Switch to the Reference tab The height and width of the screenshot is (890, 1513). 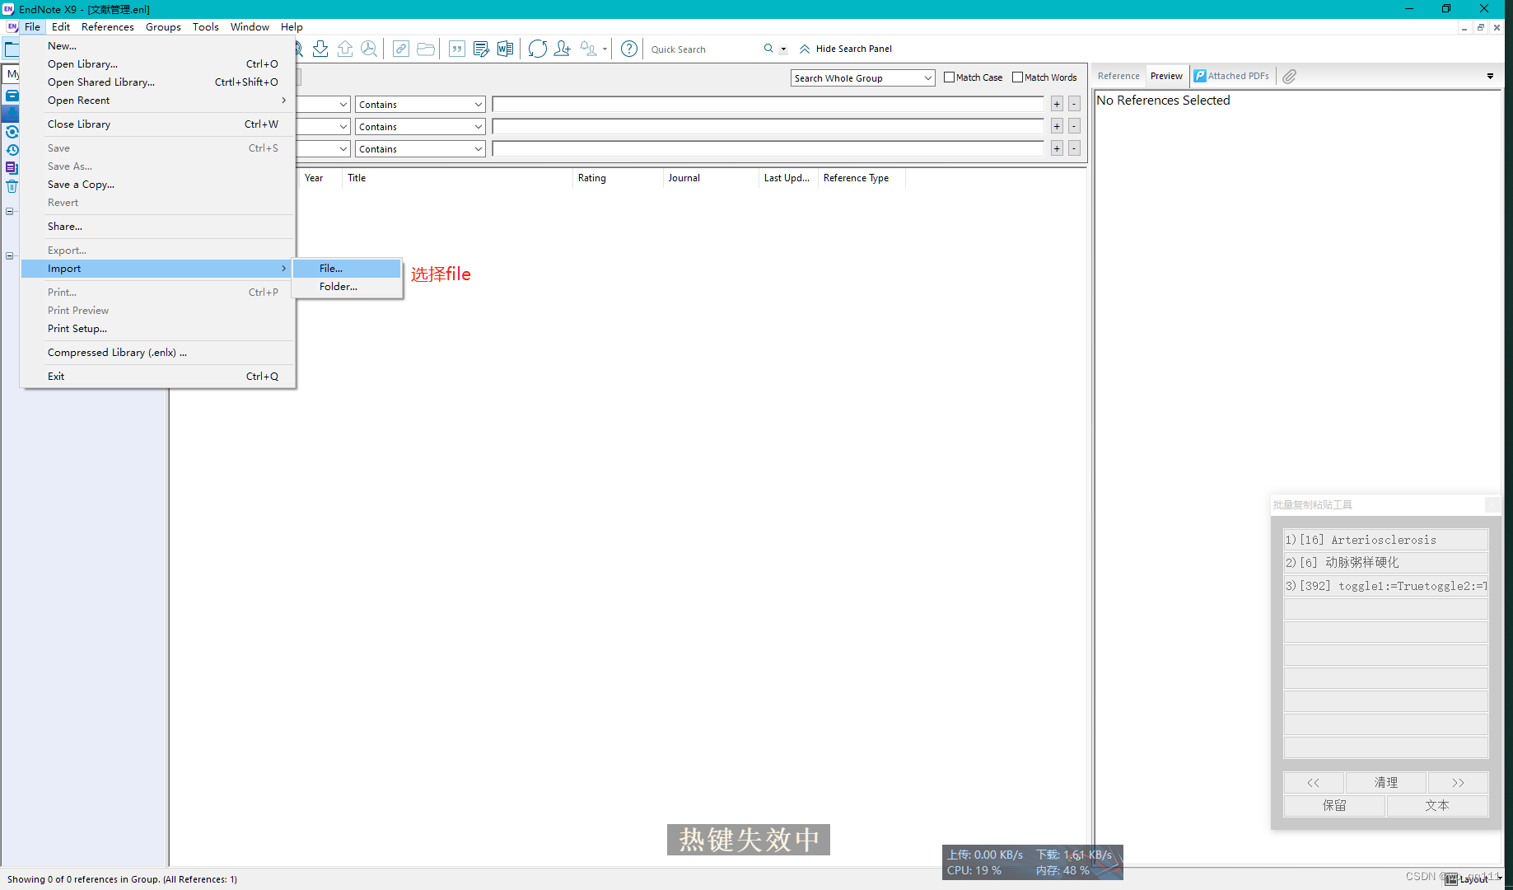tap(1118, 76)
